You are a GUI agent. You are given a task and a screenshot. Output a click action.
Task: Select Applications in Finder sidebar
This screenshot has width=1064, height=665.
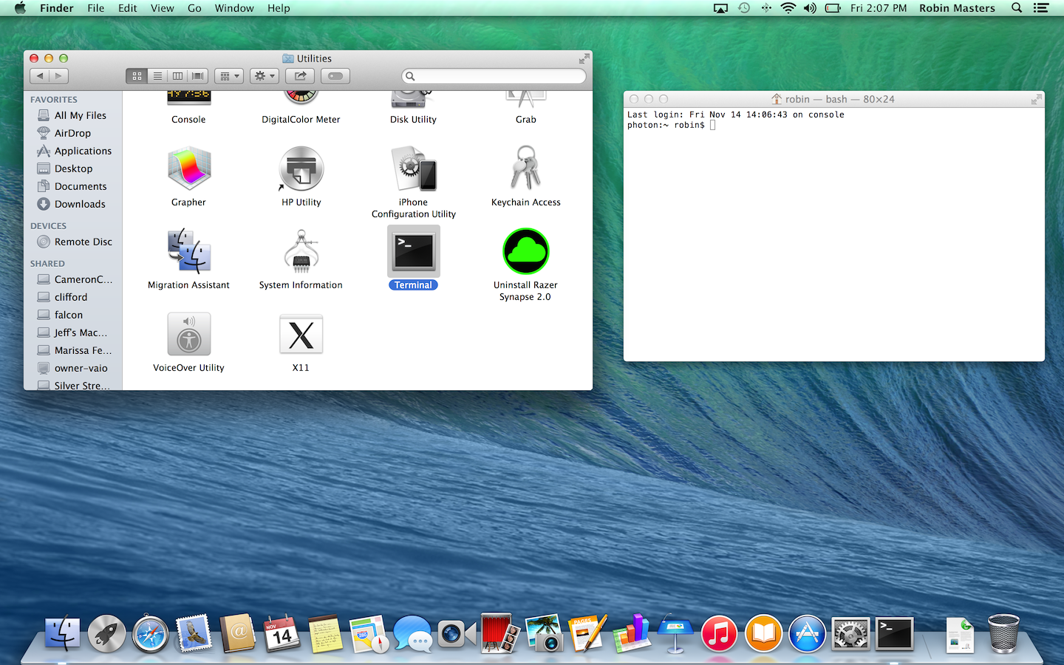pos(74,151)
